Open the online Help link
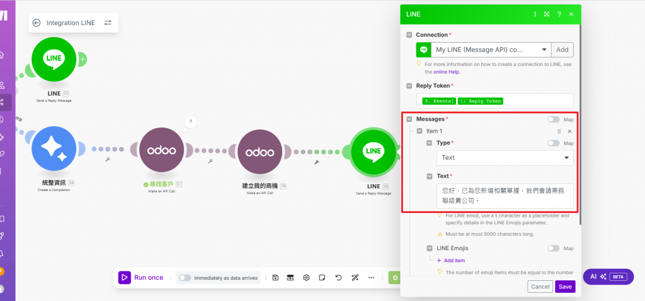Viewport: 645px width, 301px height. click(447, 72)
